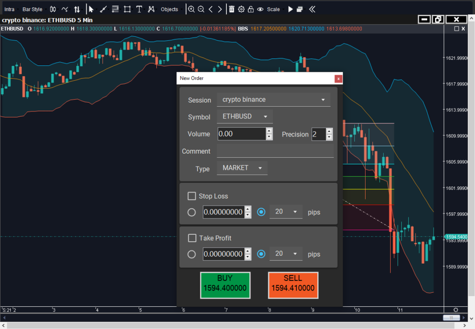Open the Type dropdown MARKET

pos(242,168)
